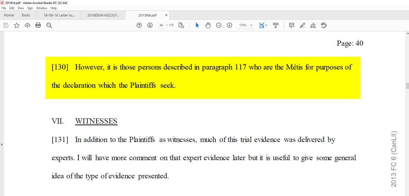Select the arrow selection tool

(197, 25)
